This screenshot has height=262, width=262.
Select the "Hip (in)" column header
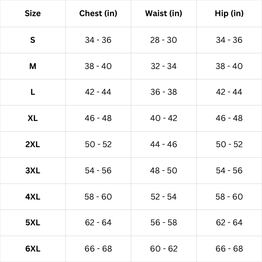tap(229, 14)
